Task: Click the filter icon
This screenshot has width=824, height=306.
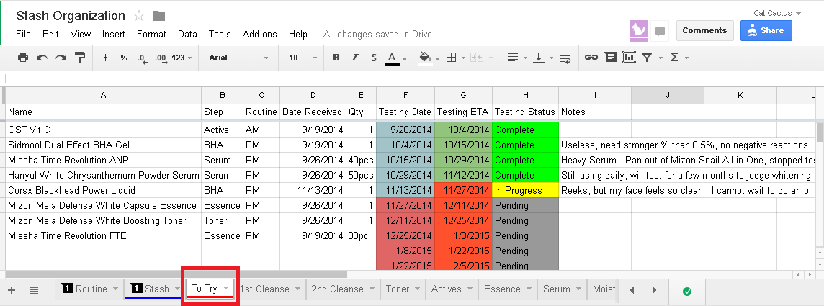Action: pos(648,58)
